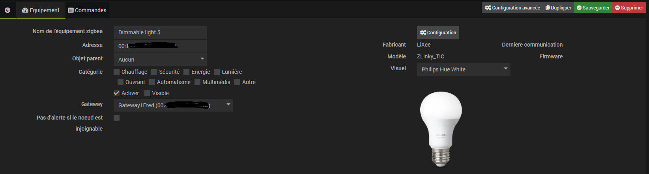Viewport: 649px width, 174px height.
Task: Click the back arrow icon
Action: [7, 10]
